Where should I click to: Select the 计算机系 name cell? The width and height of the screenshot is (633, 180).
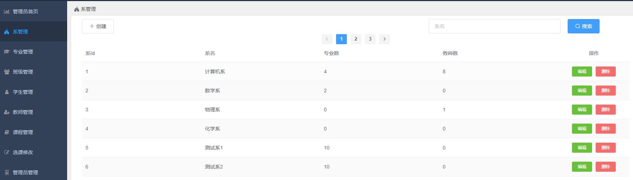(x=215, y=71)
